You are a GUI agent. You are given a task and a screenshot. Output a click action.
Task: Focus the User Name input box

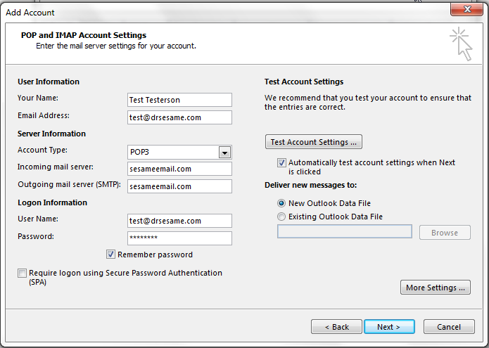179,221
